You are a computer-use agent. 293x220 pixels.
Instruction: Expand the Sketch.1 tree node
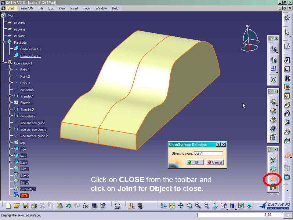[x=10, y=103]
